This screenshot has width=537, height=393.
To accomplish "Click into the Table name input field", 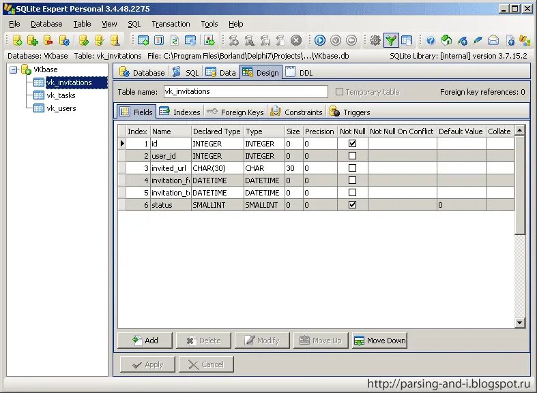I will pos(246,91).
